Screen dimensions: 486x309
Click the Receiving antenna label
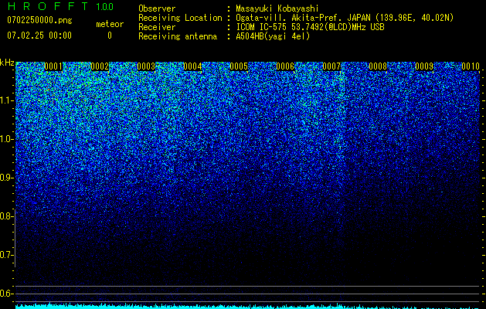pos(178,36)
